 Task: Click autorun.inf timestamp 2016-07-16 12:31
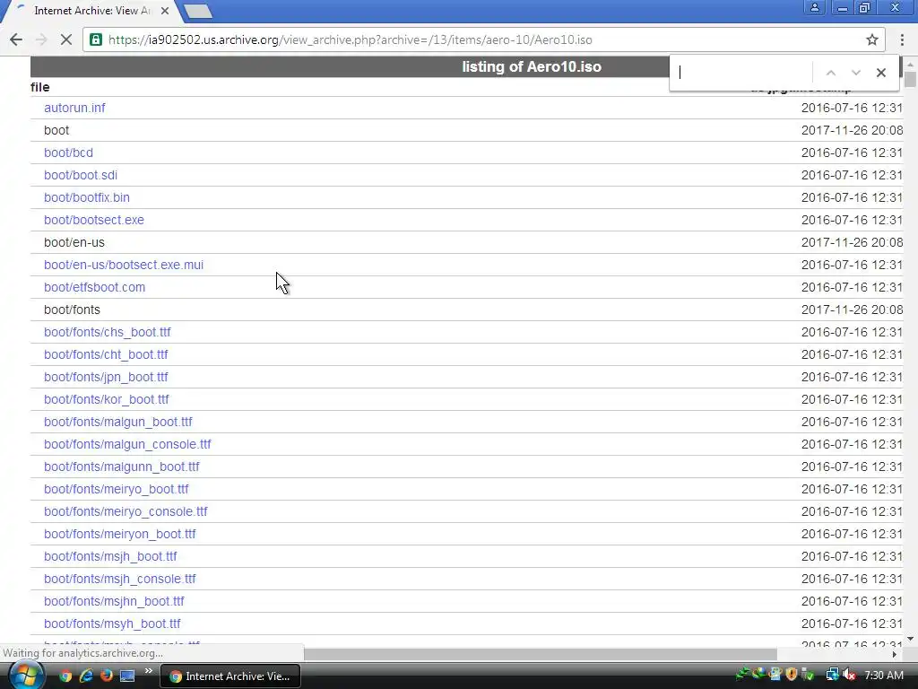852,108
